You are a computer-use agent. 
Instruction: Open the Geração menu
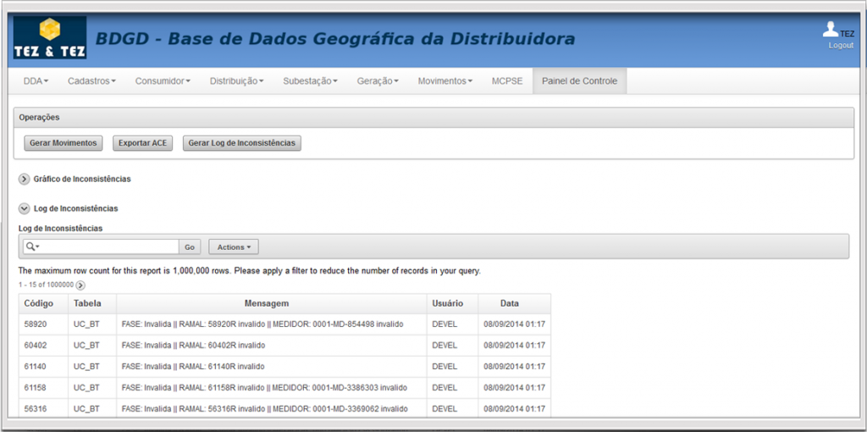pyautogui.click(x=378, y=80)
